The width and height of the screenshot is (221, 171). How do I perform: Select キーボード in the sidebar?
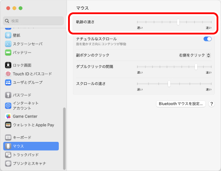coord(31,137)
